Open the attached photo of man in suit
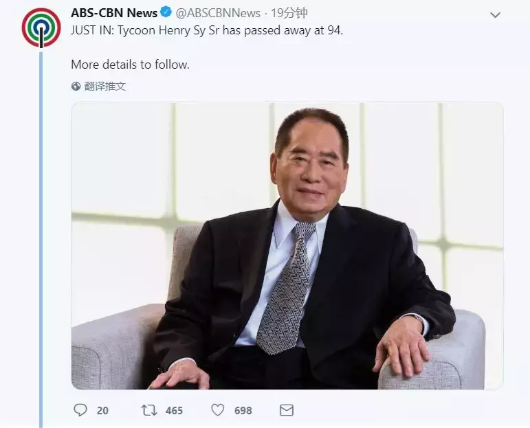This screenshot has width=530, height=428. (287, 246)
